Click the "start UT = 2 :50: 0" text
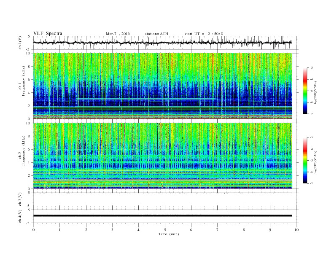334x258 pixels. point(204,34)
